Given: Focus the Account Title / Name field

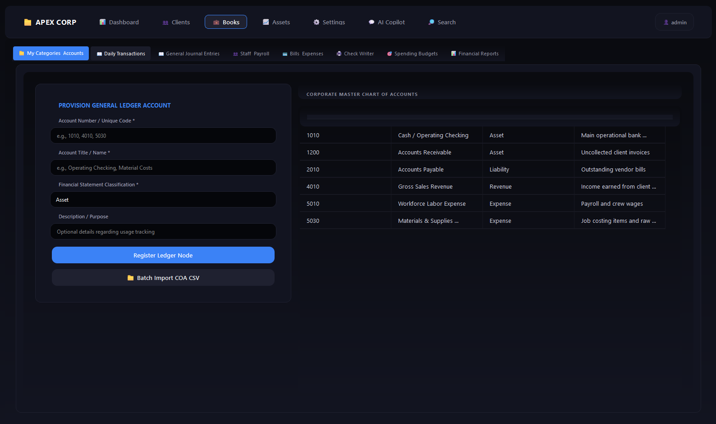Looking at the screenshot, I should tap(163, 167).
